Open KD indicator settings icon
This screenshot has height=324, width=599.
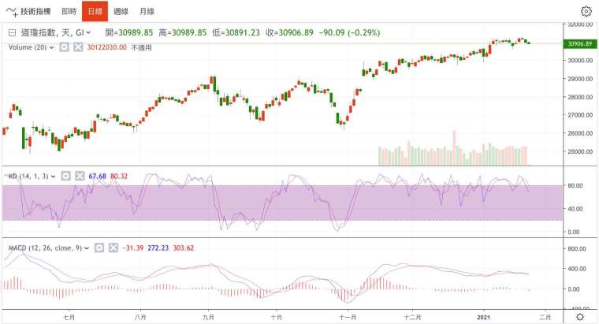point(65,176)
